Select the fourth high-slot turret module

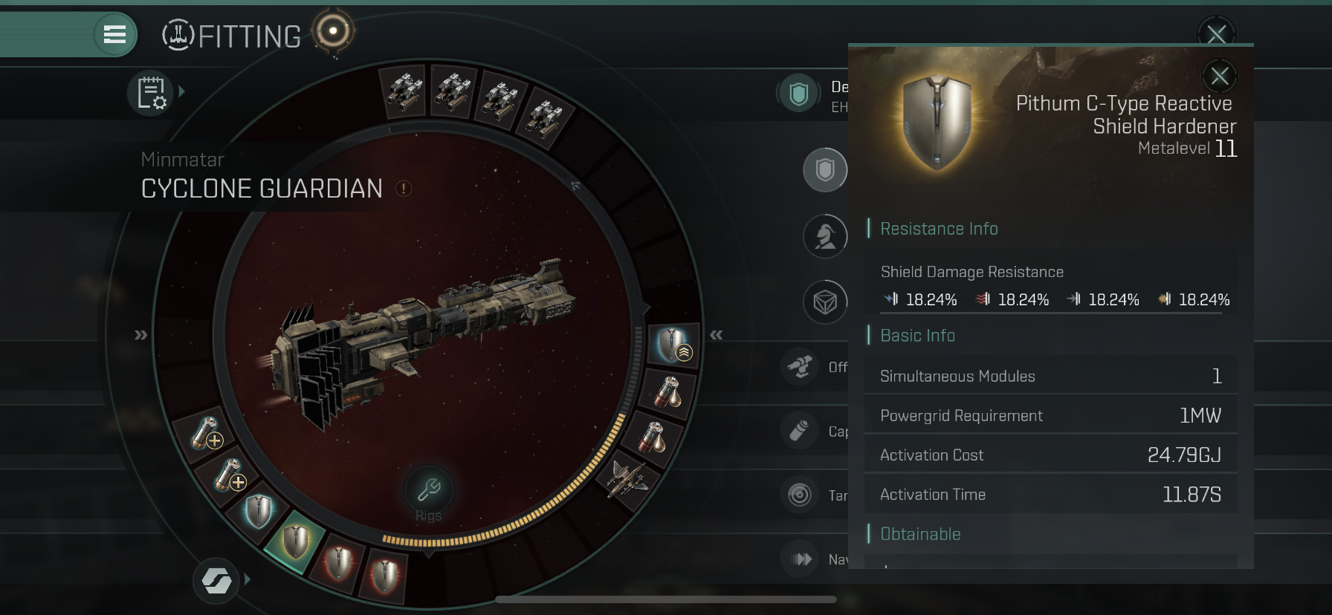pos(547,119)
